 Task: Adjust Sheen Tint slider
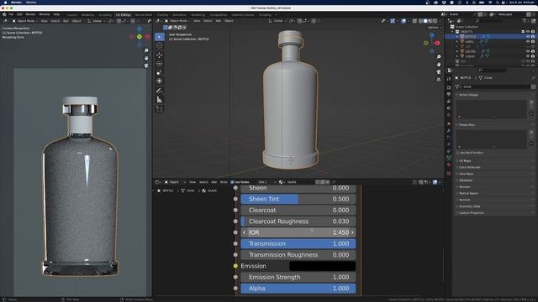pyautogui.click(x=298, y=199)
